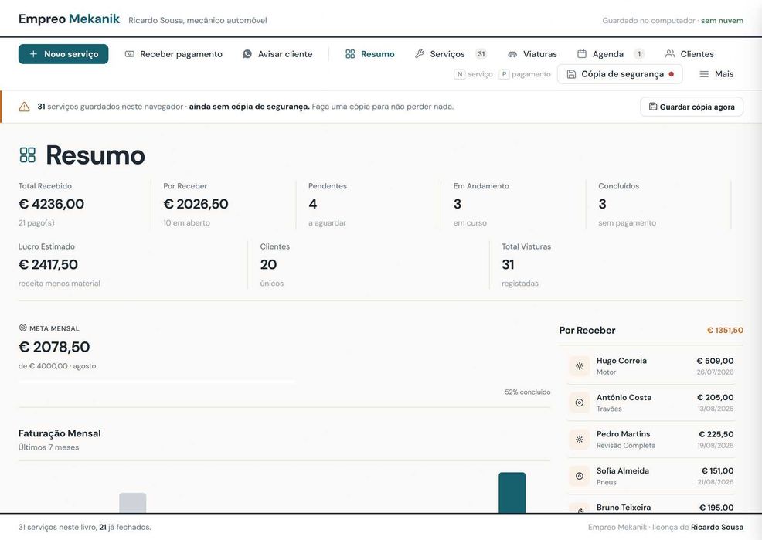Click the people icon beside Clientes
Viewport: 762px width, 540px height.
(670, 54)
